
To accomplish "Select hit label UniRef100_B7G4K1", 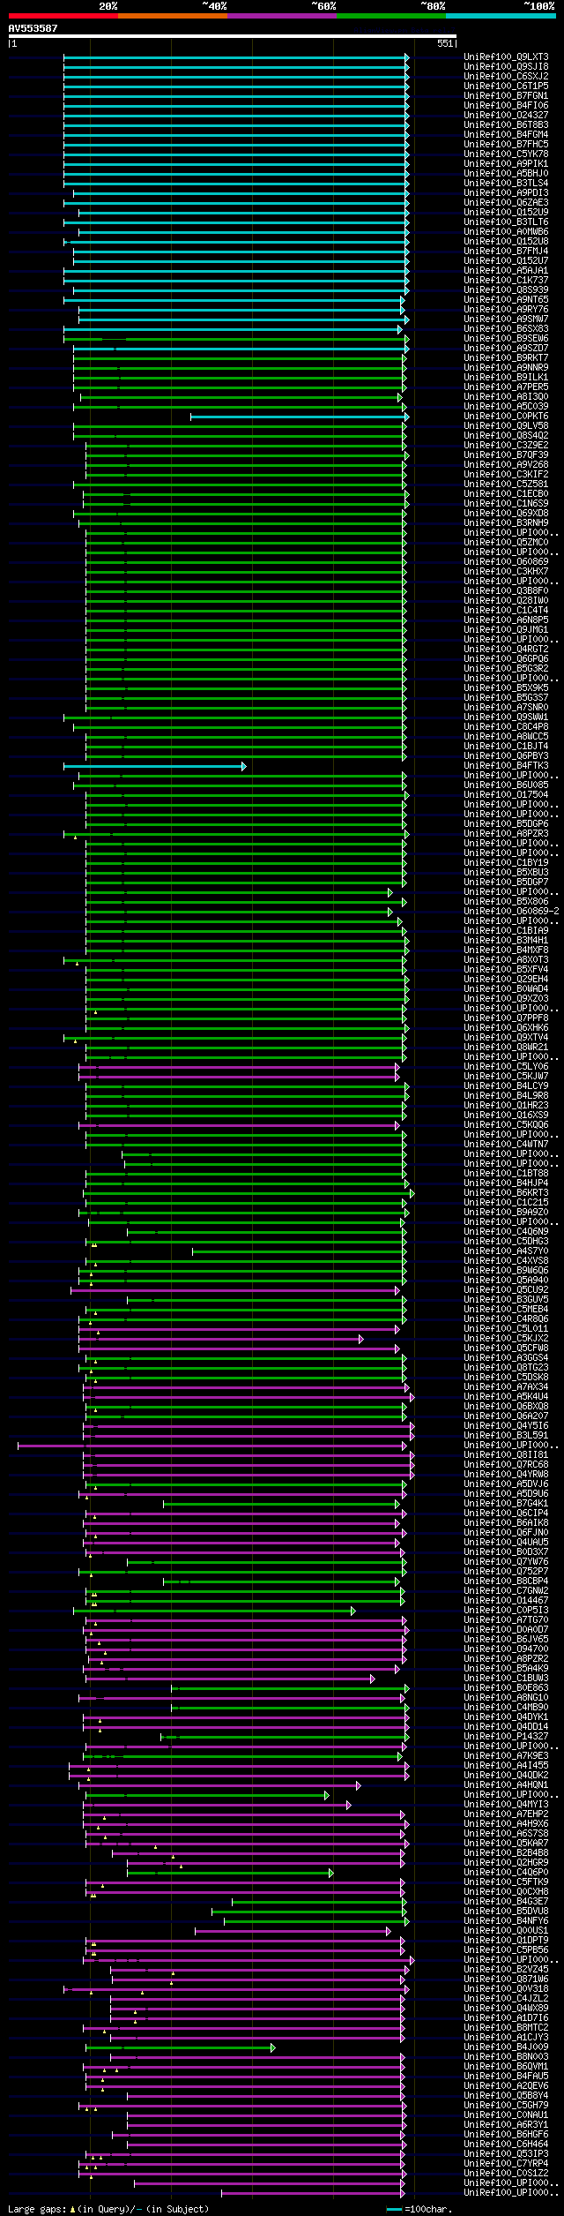I will pos(506,1504).
